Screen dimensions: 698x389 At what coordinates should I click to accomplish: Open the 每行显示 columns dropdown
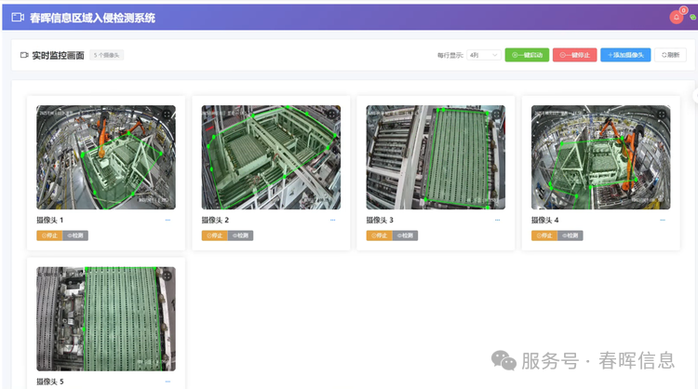pyautogui.click(x=484, y=55)
